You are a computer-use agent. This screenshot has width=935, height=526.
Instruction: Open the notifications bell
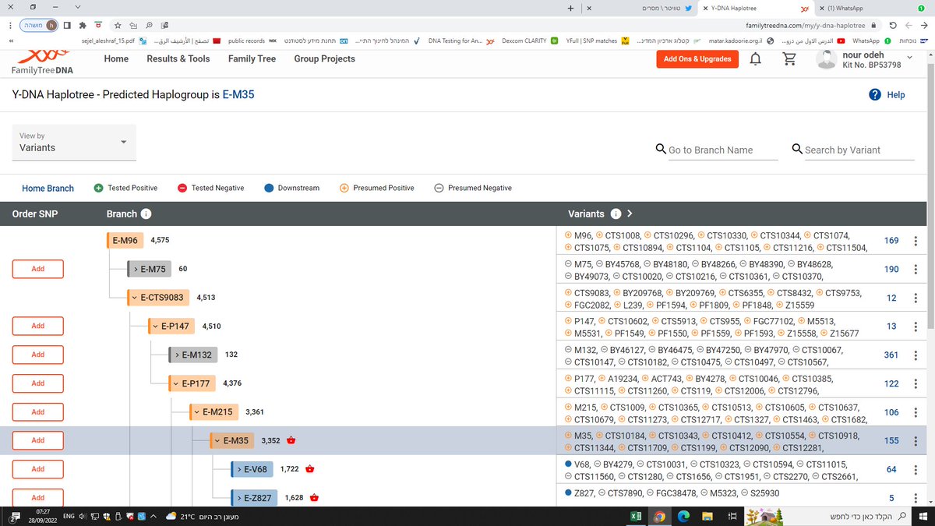click(x=755, y=59)
